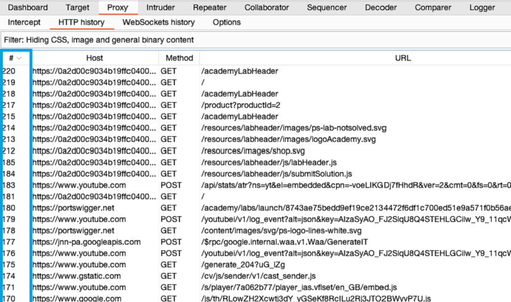Open the Intruder tab
Screen dimensions: 511x302
pyautogui.click(x=161, y=8)
